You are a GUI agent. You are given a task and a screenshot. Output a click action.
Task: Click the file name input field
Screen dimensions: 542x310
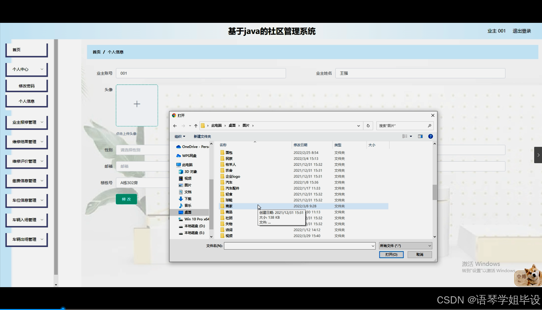coord(299,246)
